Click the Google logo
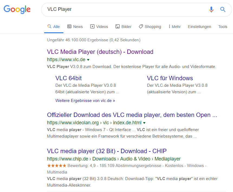The height and width of the screenshot is (192, 233). click(17, 10)
